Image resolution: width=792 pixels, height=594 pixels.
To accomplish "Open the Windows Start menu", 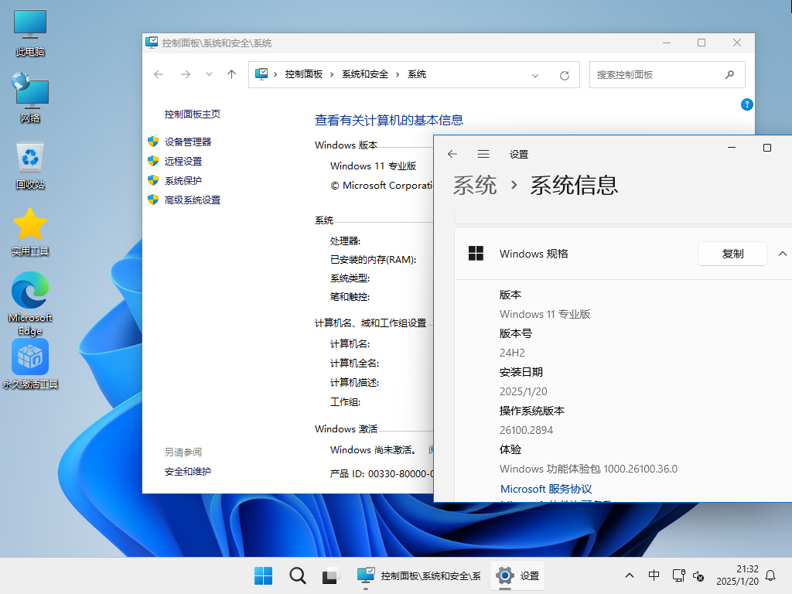I will tap(263, 575).
